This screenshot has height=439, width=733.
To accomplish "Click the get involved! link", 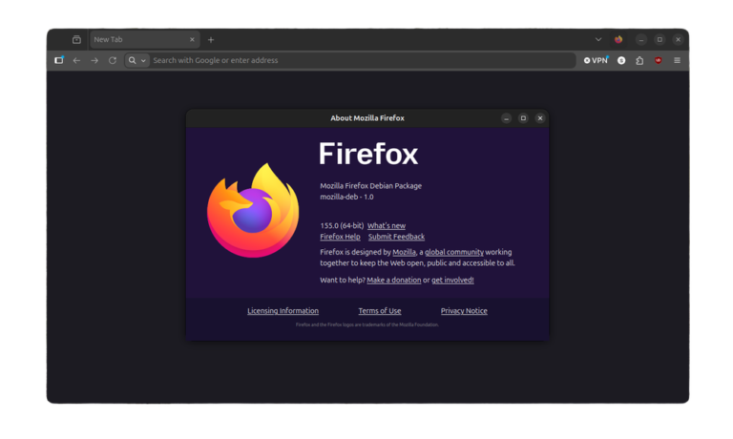I will click(x=452, y=280).
